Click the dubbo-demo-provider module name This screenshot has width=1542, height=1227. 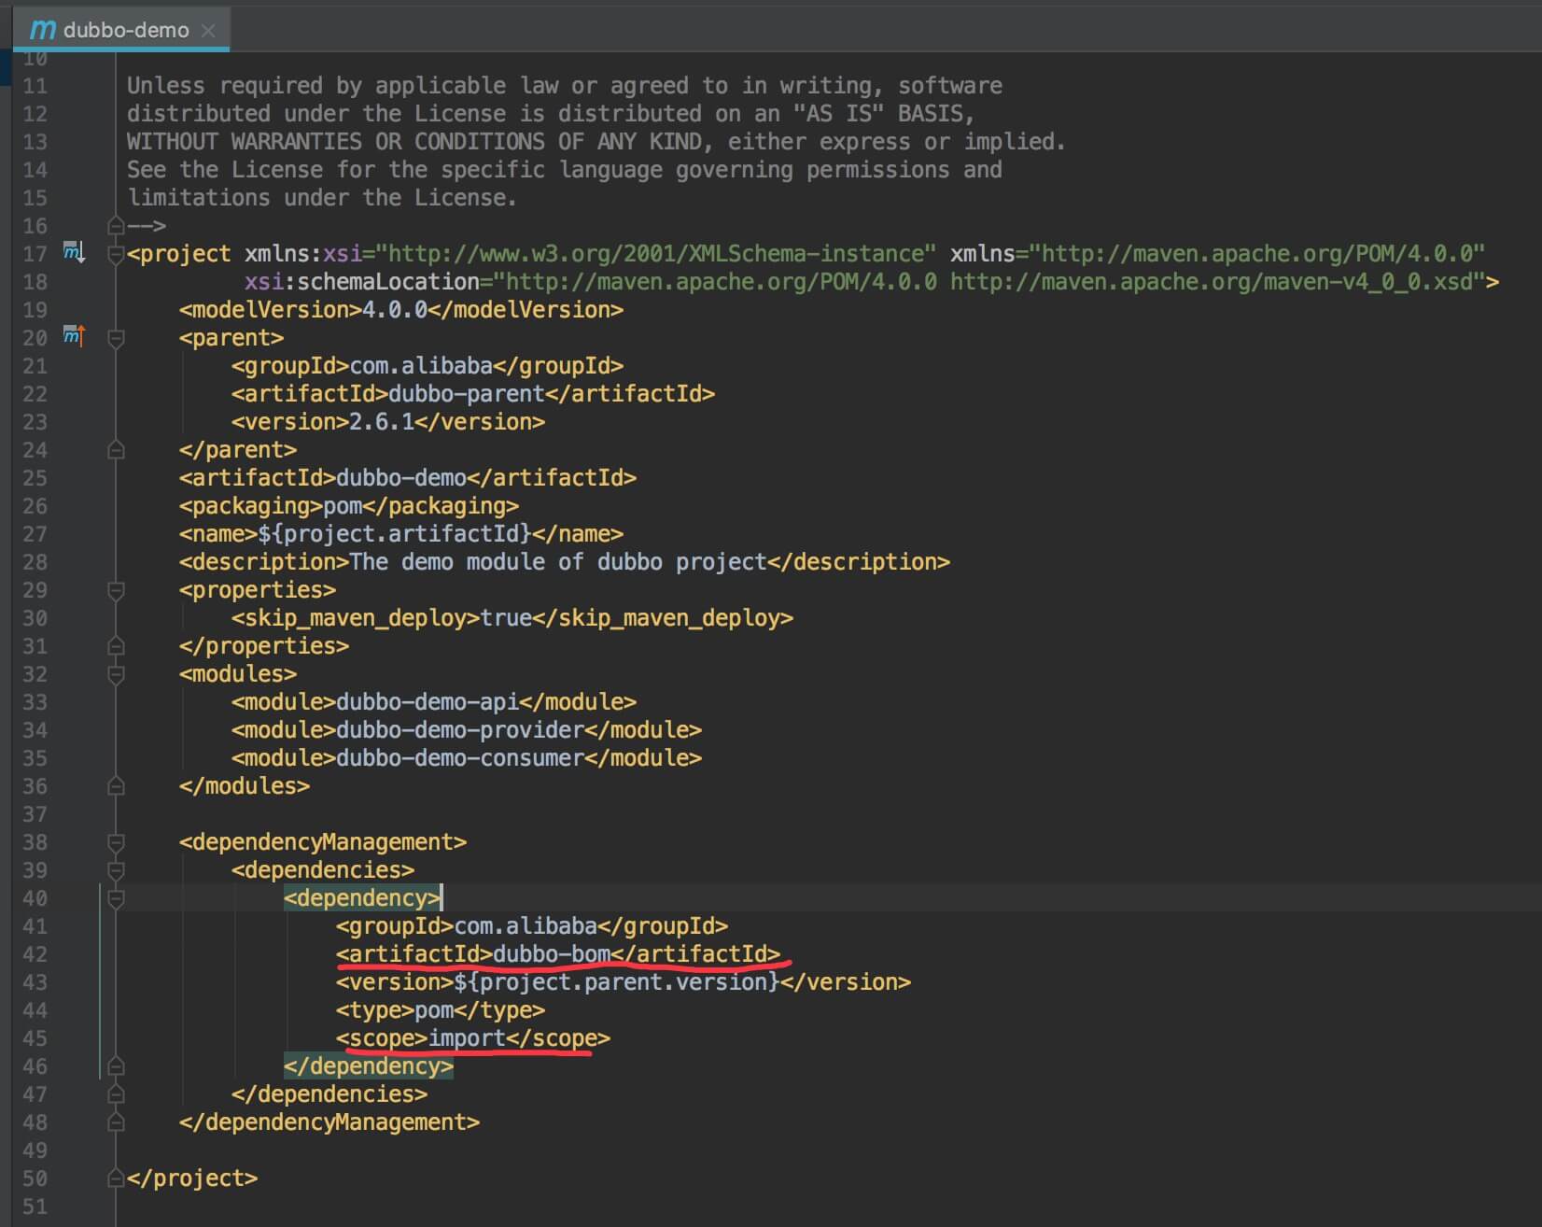coord(459,730)
